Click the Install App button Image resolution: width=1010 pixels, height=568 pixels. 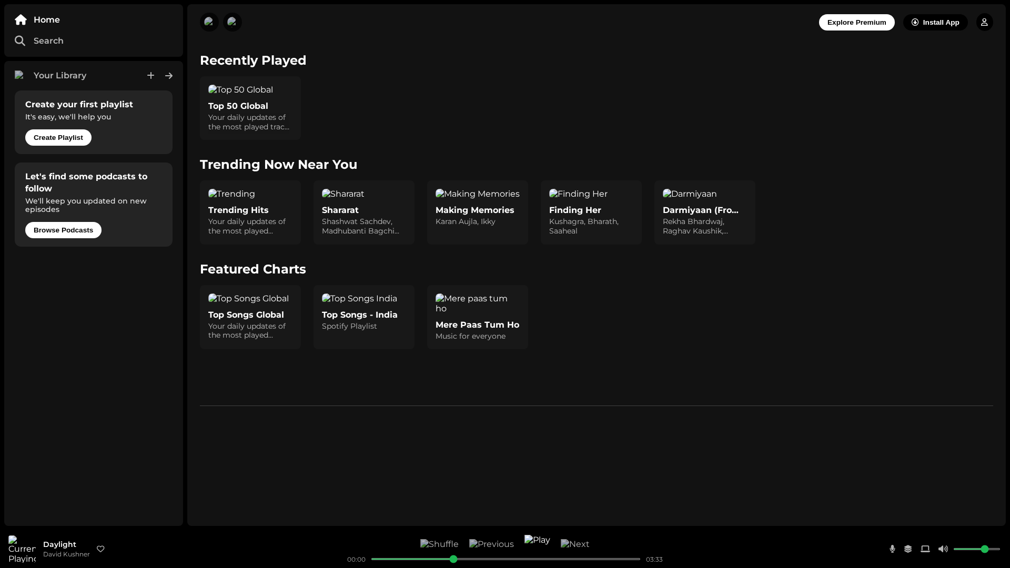pyautogui.click(x=935, y=22)
